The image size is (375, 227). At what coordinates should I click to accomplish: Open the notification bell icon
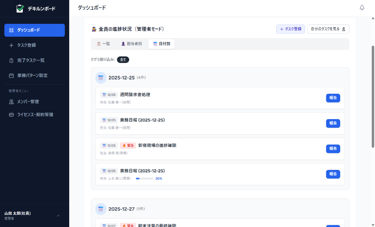362,7
